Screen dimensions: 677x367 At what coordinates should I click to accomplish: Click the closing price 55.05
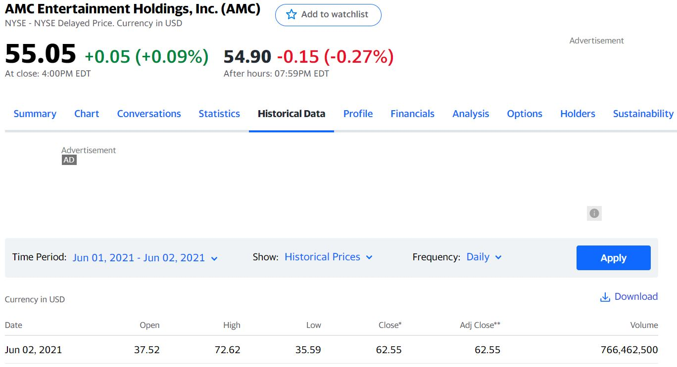point(41,53)
